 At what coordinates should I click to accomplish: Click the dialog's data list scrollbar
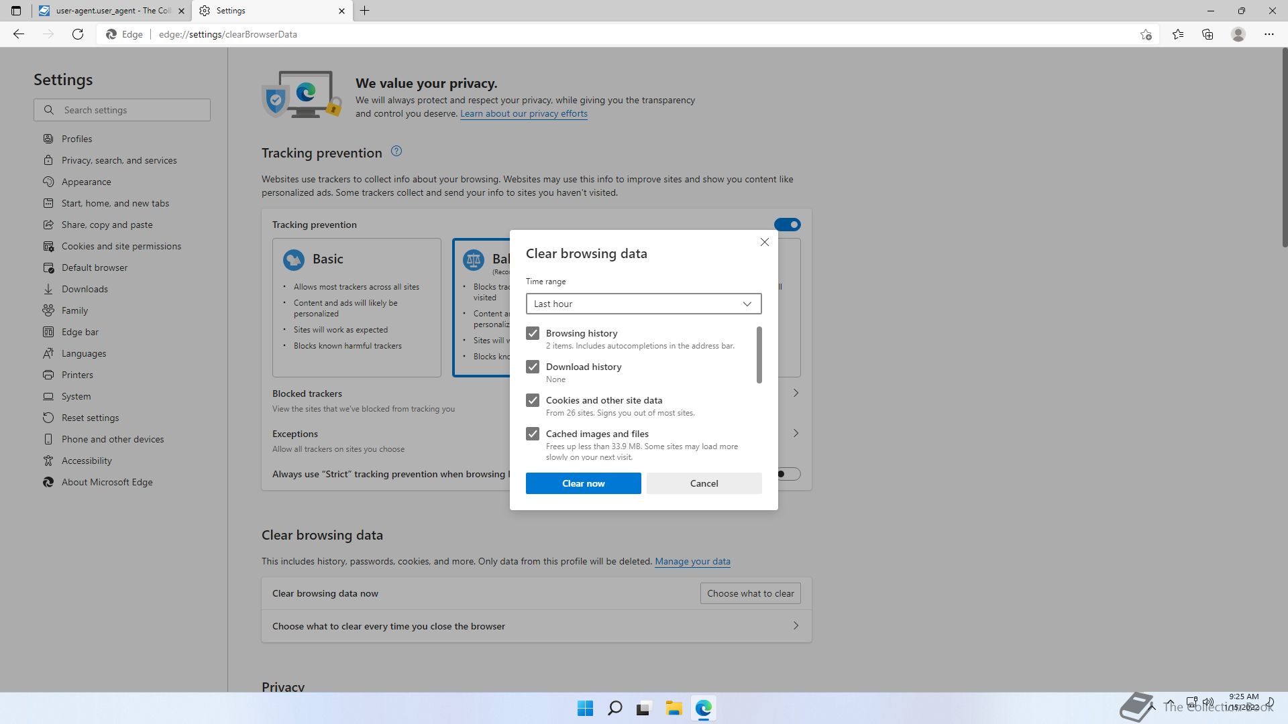point(759,355)
